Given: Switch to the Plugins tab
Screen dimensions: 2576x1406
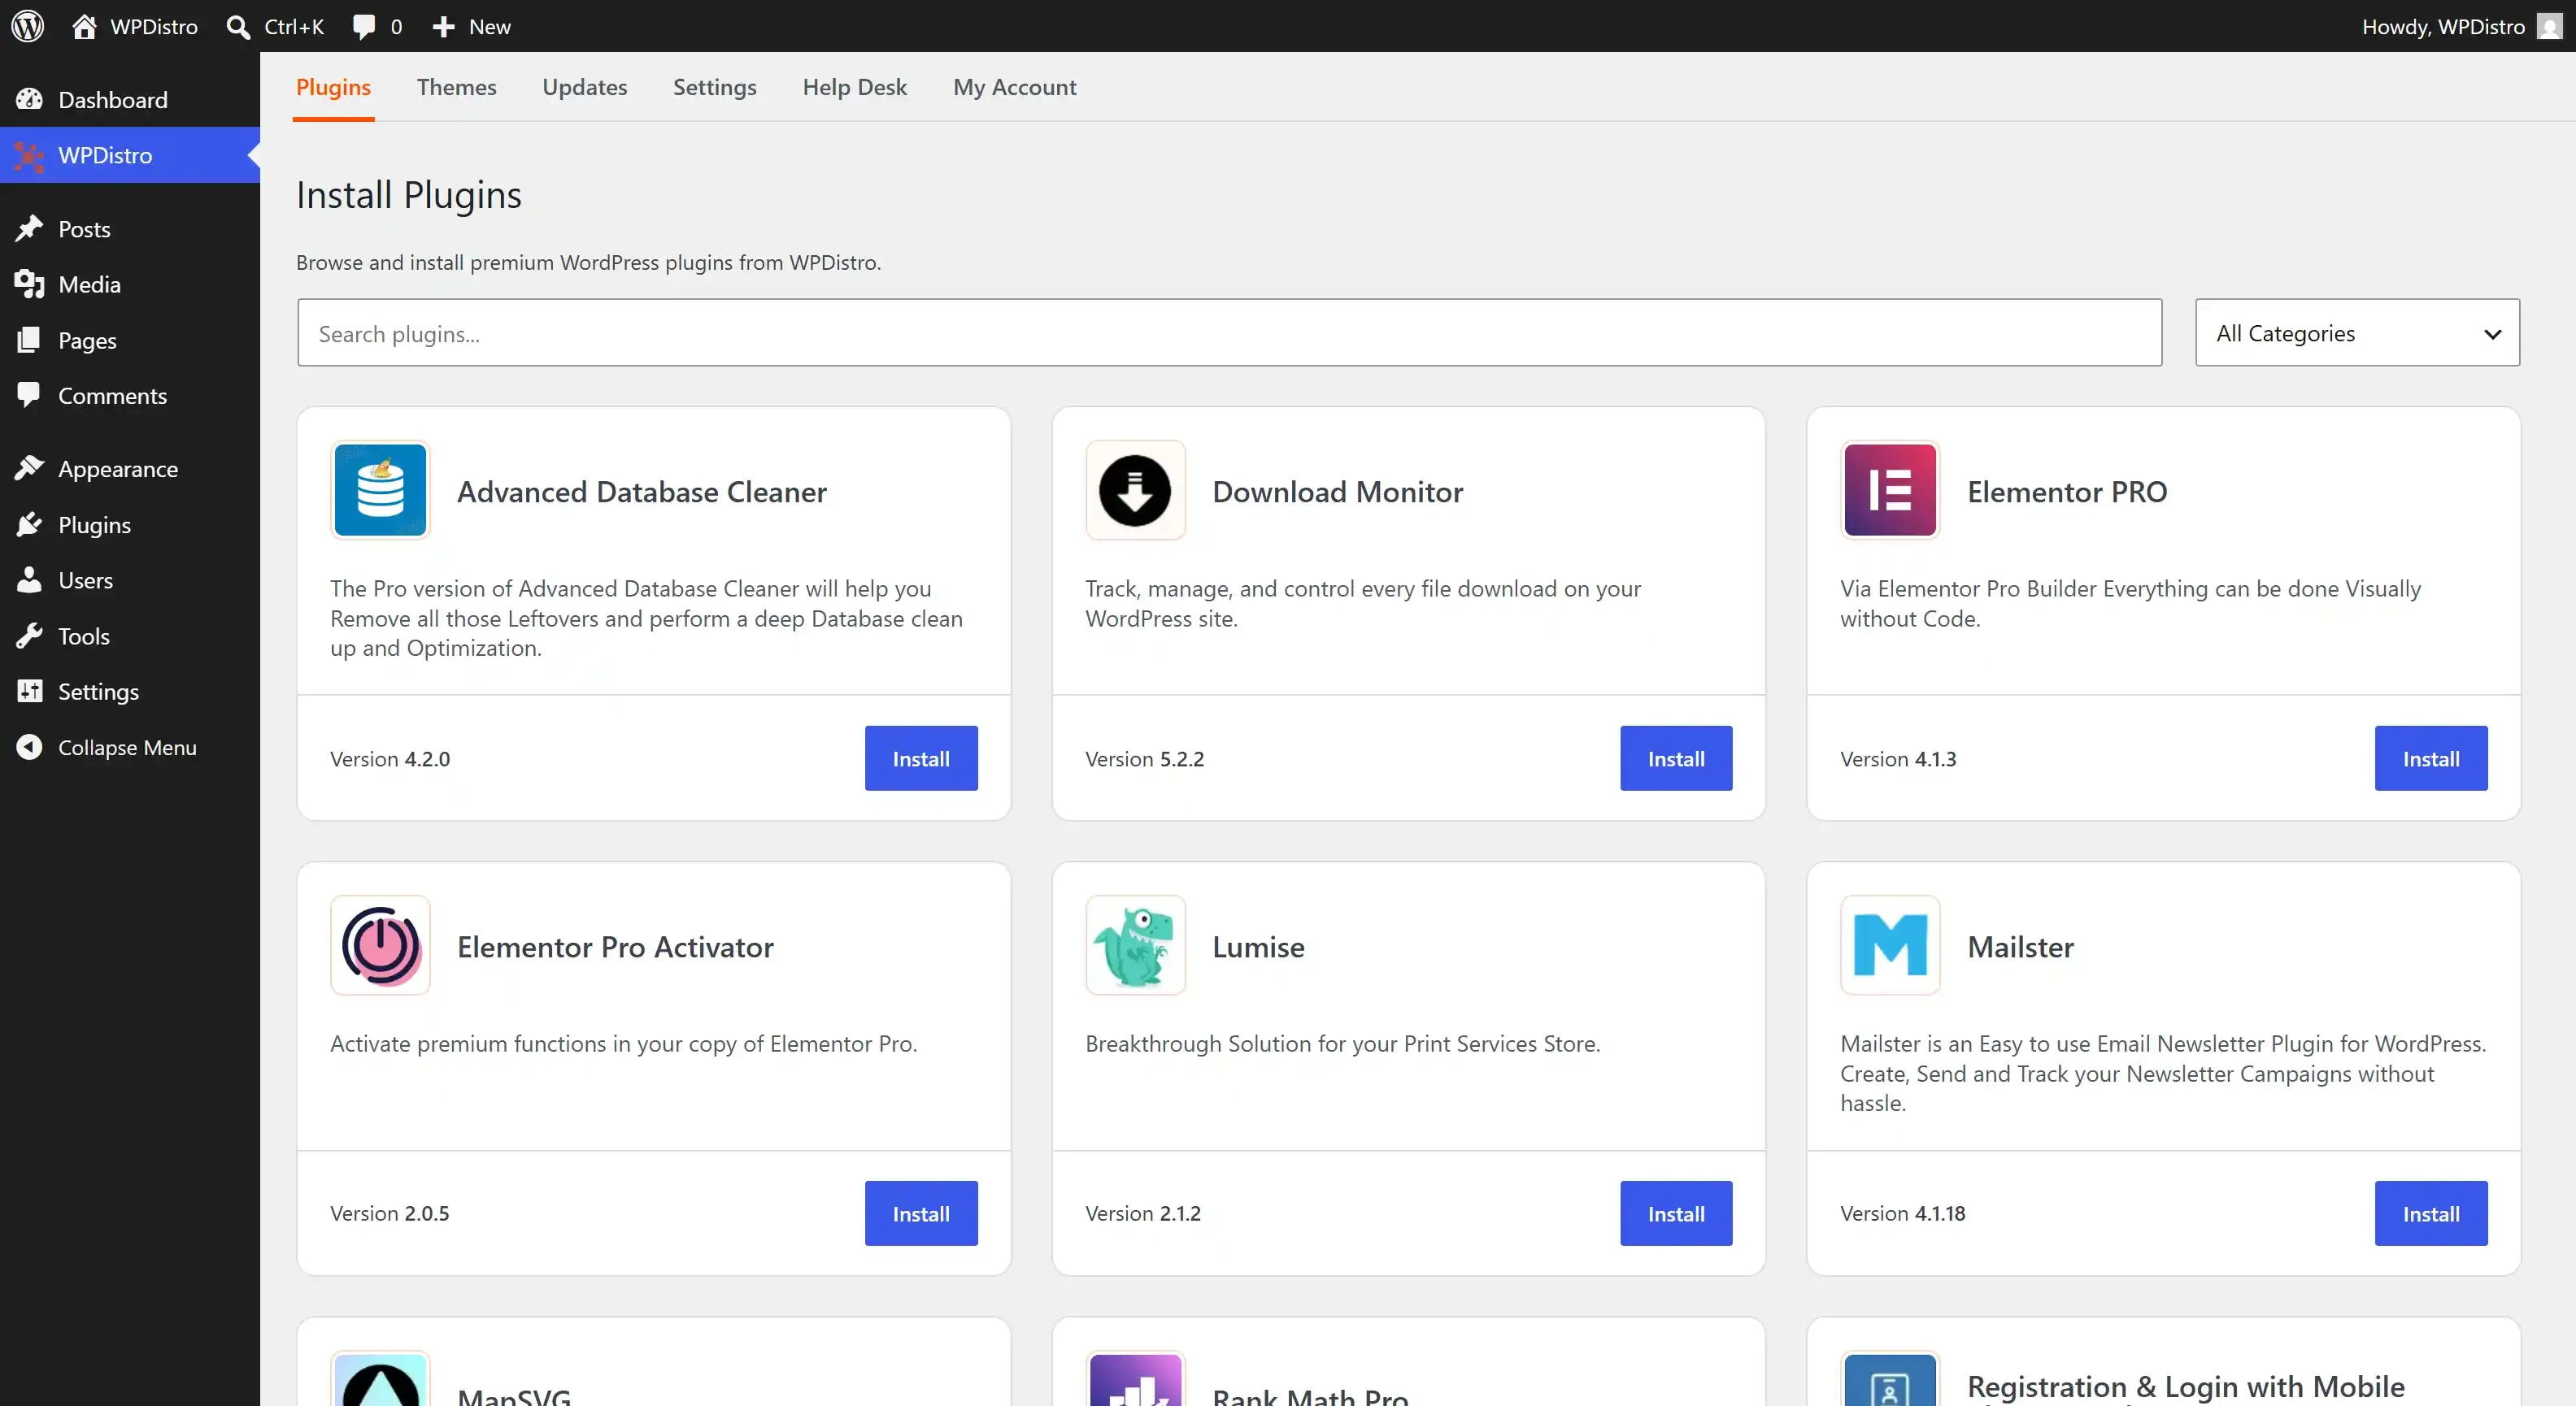Looking at the screenshot, I should [x=333, y=88].
